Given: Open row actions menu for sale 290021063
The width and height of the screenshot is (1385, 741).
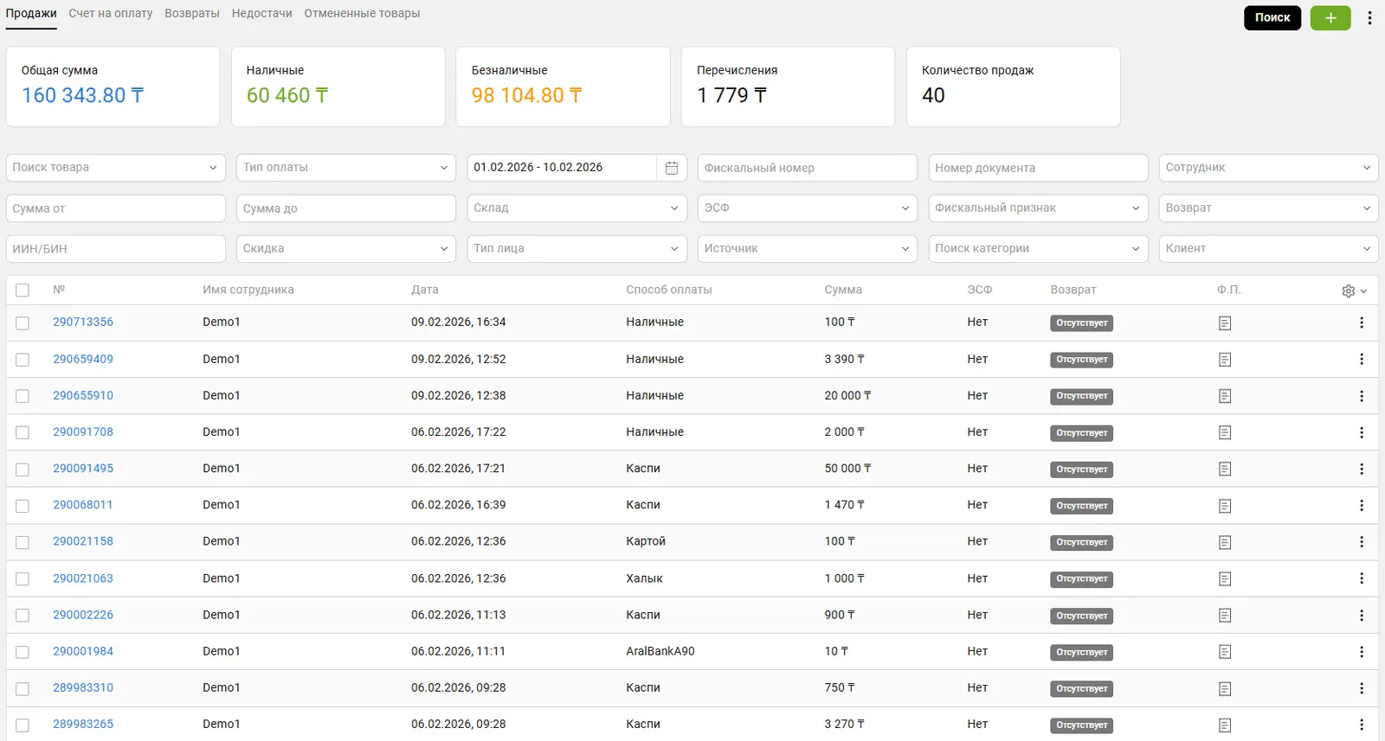Looking at the screenshot, I should (1361, 578).
